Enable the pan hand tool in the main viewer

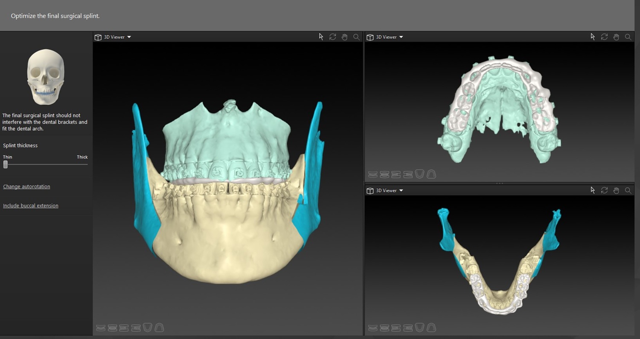(x=345, y=37)
